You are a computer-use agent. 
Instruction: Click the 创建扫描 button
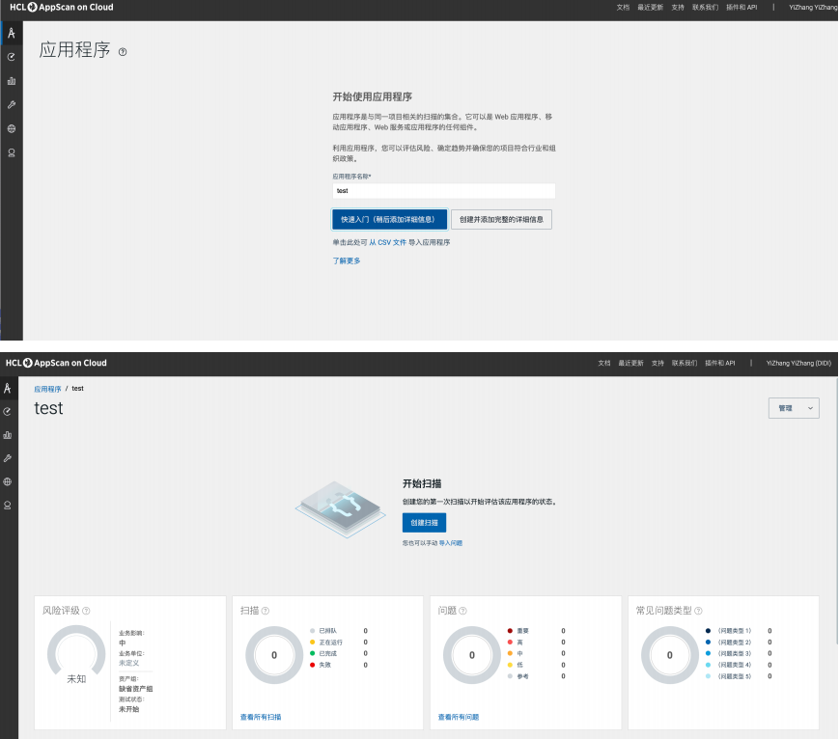pos(424,523)
